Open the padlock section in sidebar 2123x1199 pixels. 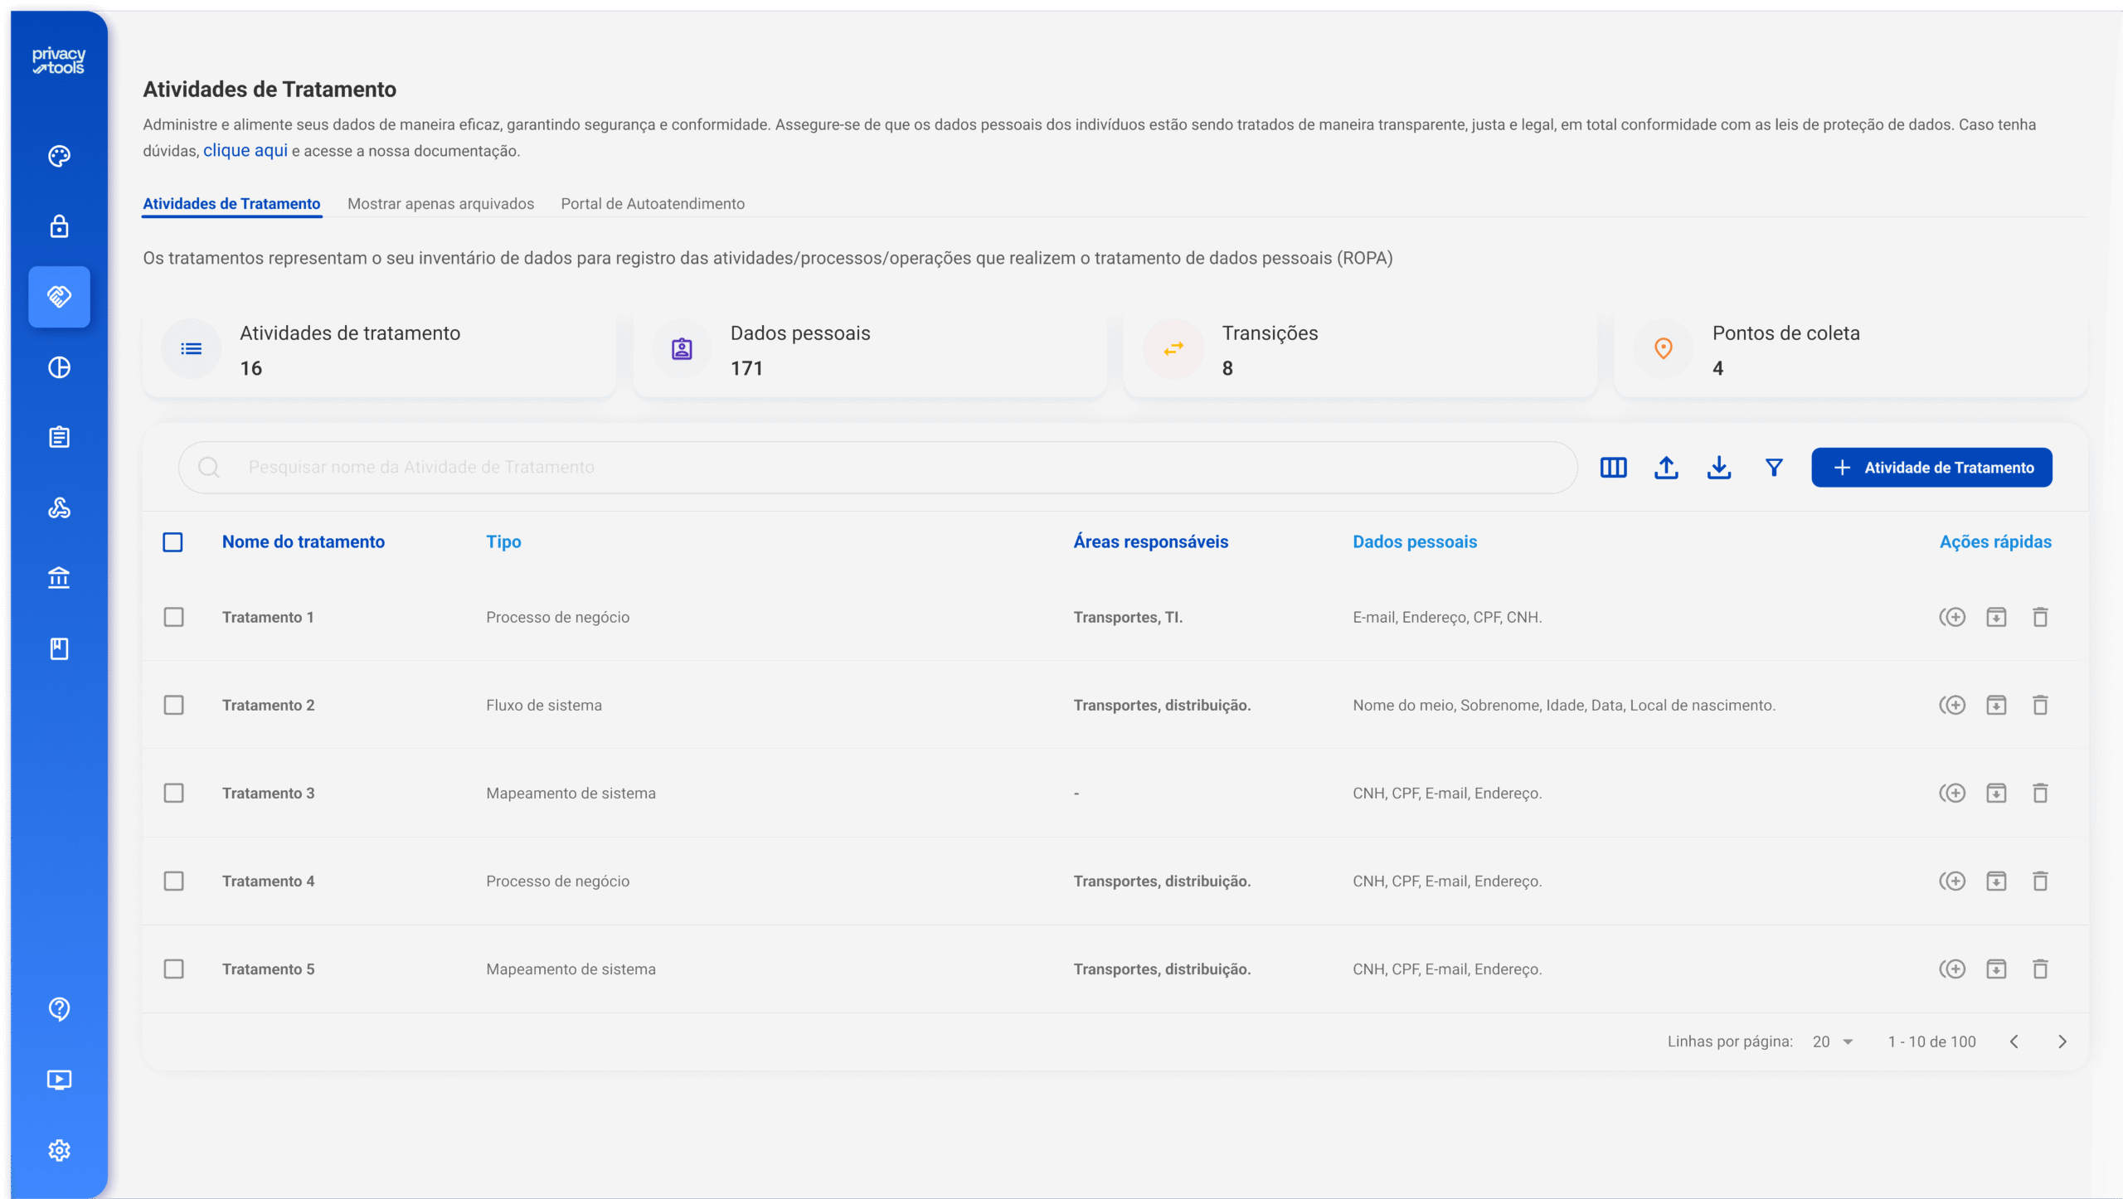tap(59, 226)
